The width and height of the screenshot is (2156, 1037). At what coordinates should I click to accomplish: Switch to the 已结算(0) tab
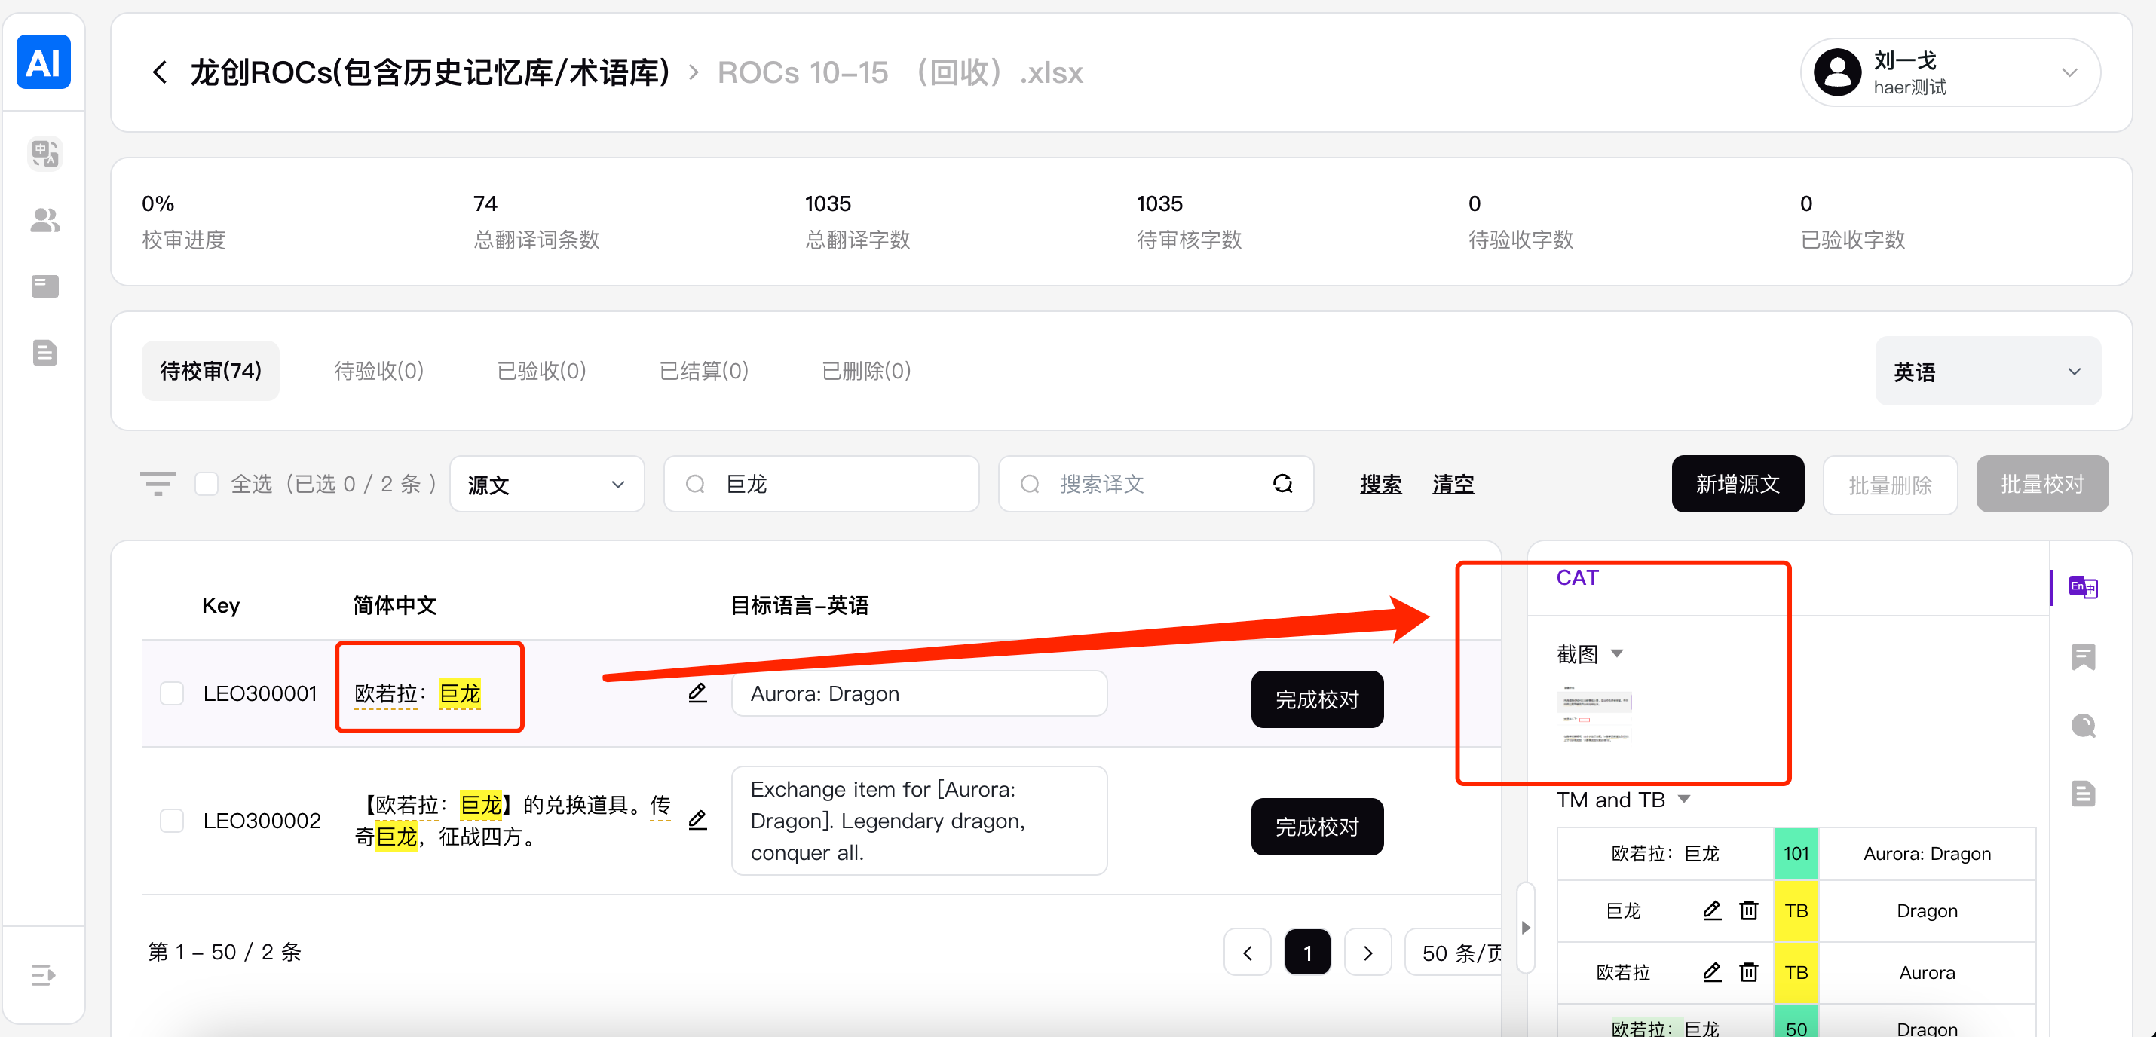coord(703,371)
